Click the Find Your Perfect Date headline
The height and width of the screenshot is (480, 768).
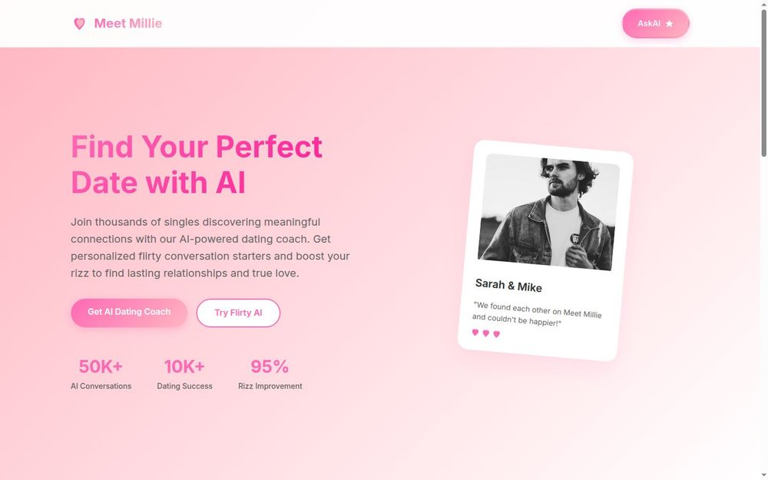point(196,164)
